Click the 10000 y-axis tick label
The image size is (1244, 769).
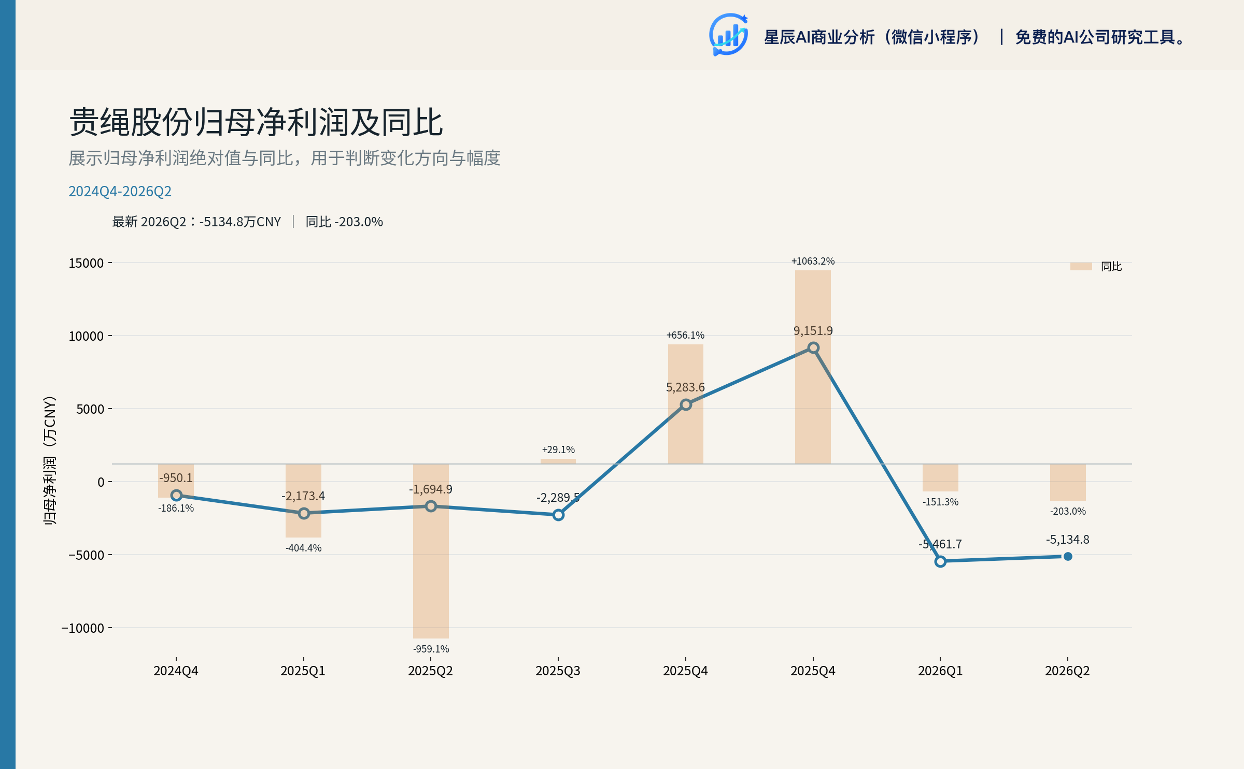pyautogui.click(x=86, y=336)
